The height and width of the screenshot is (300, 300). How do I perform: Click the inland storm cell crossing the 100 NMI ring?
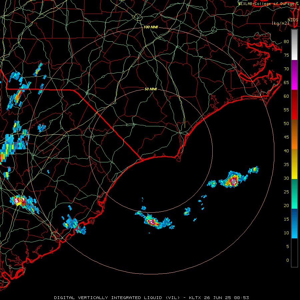coord(24,204)
